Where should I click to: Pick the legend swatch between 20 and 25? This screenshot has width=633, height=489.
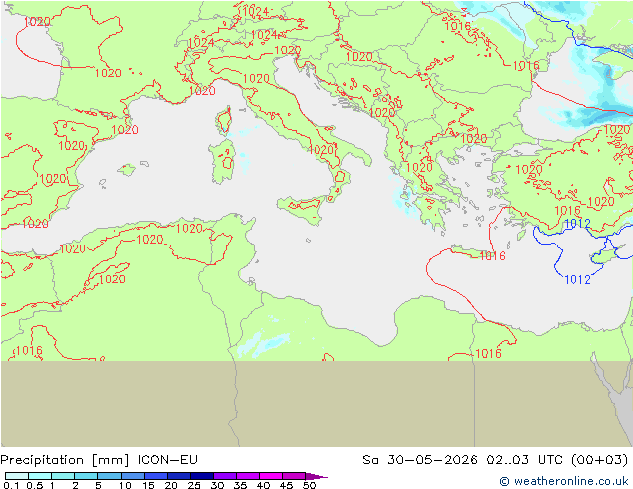(179, 476)
